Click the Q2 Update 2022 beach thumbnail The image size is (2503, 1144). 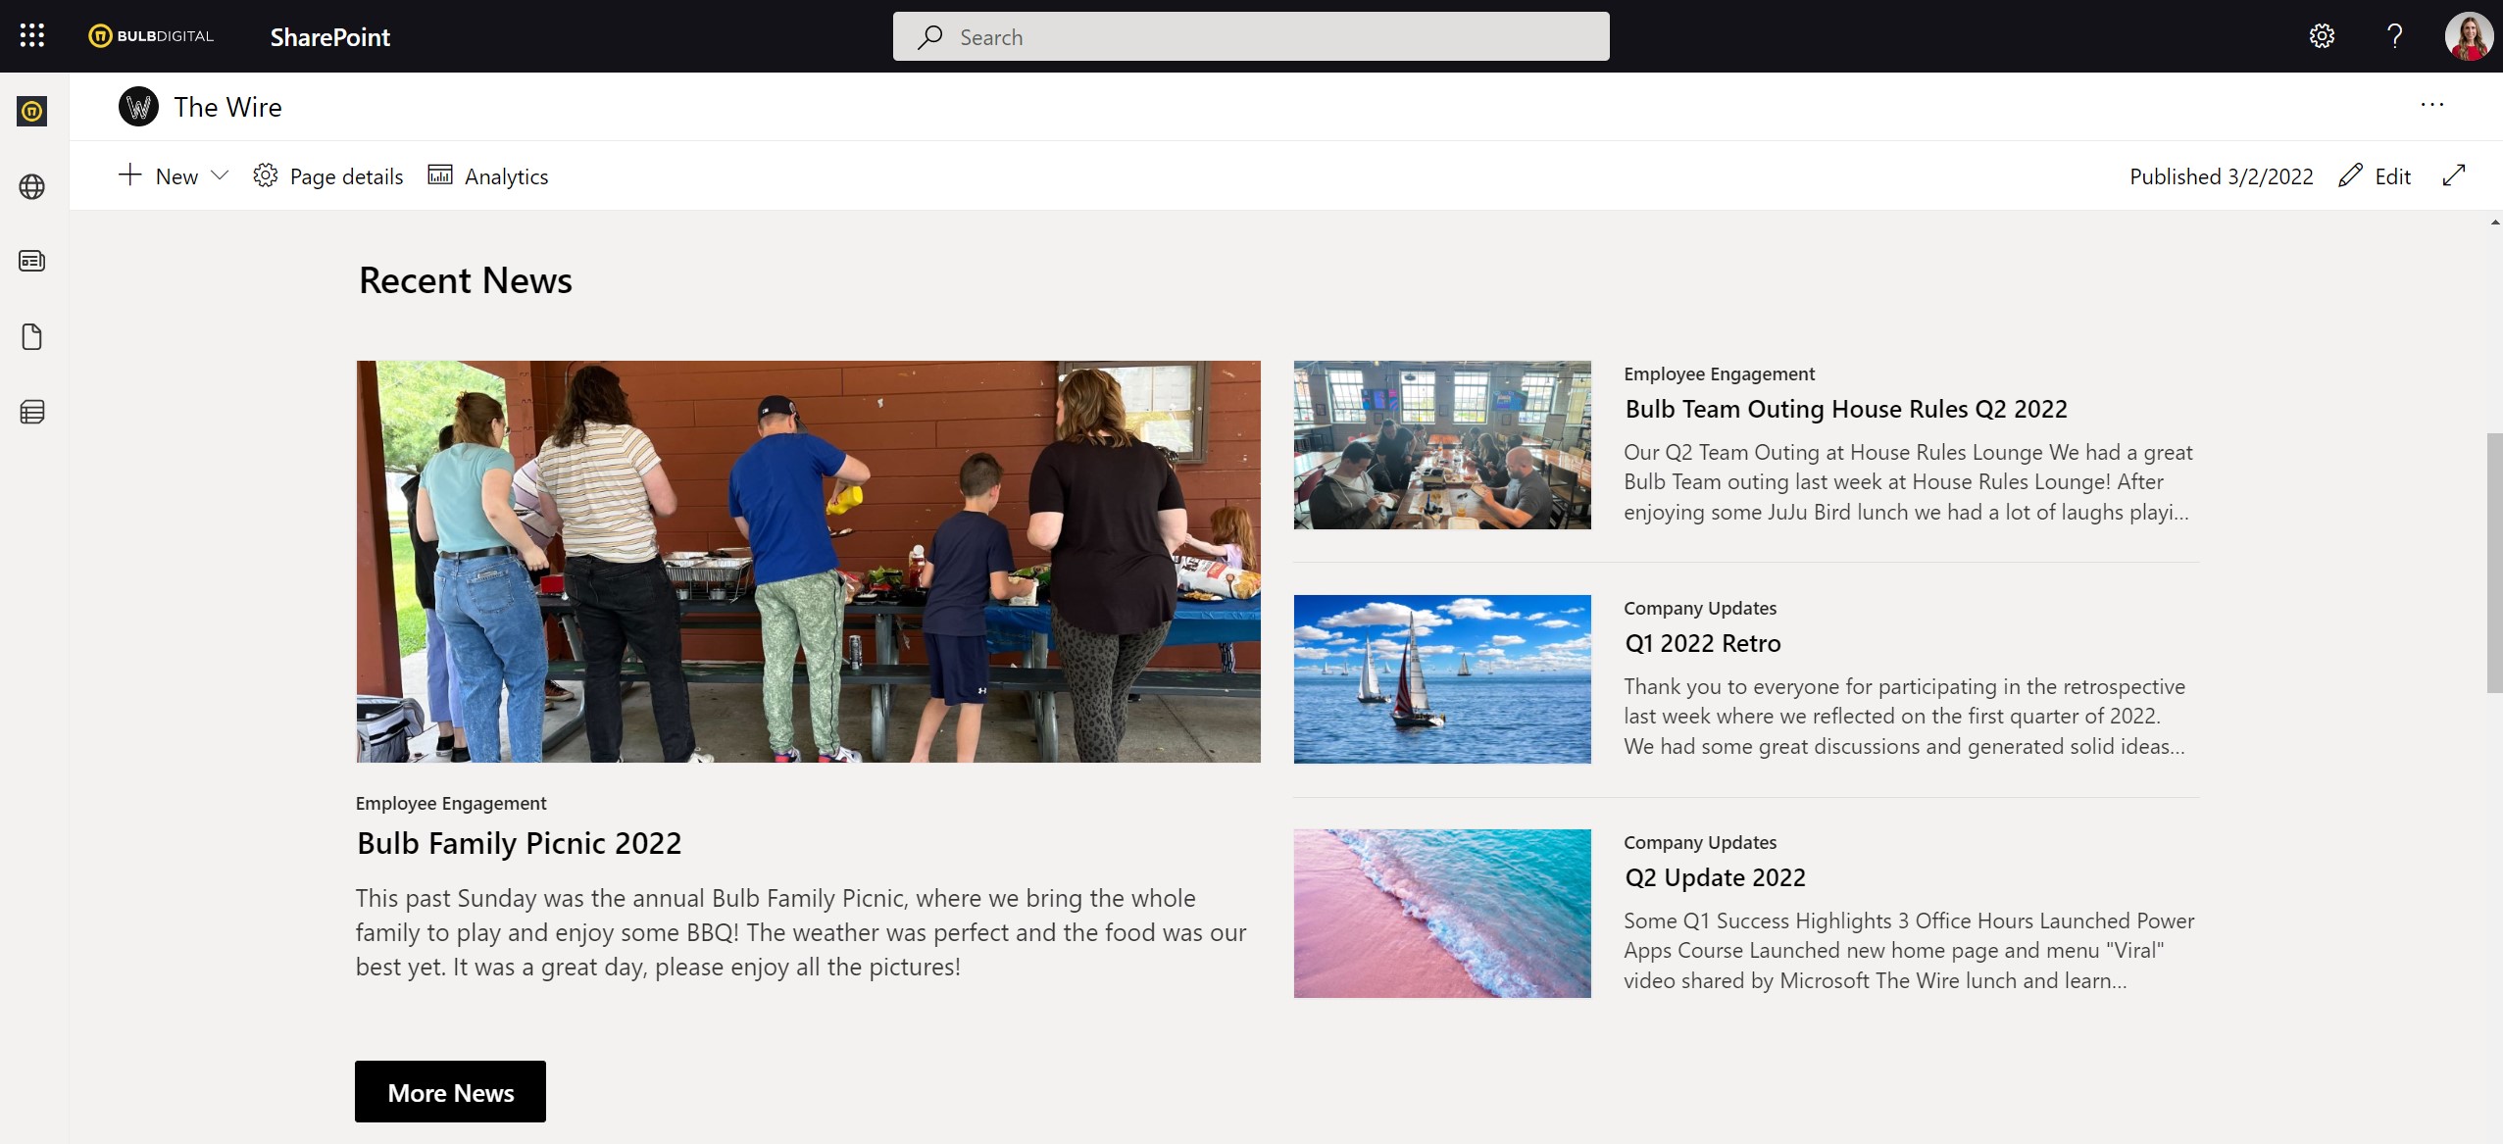tap(1442, 913)
